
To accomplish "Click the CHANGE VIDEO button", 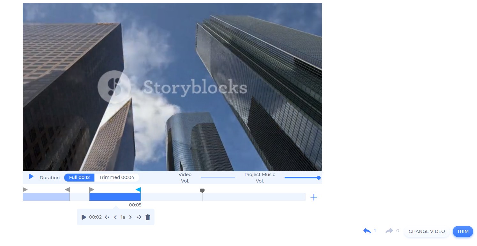I will (x=427, y=231).
